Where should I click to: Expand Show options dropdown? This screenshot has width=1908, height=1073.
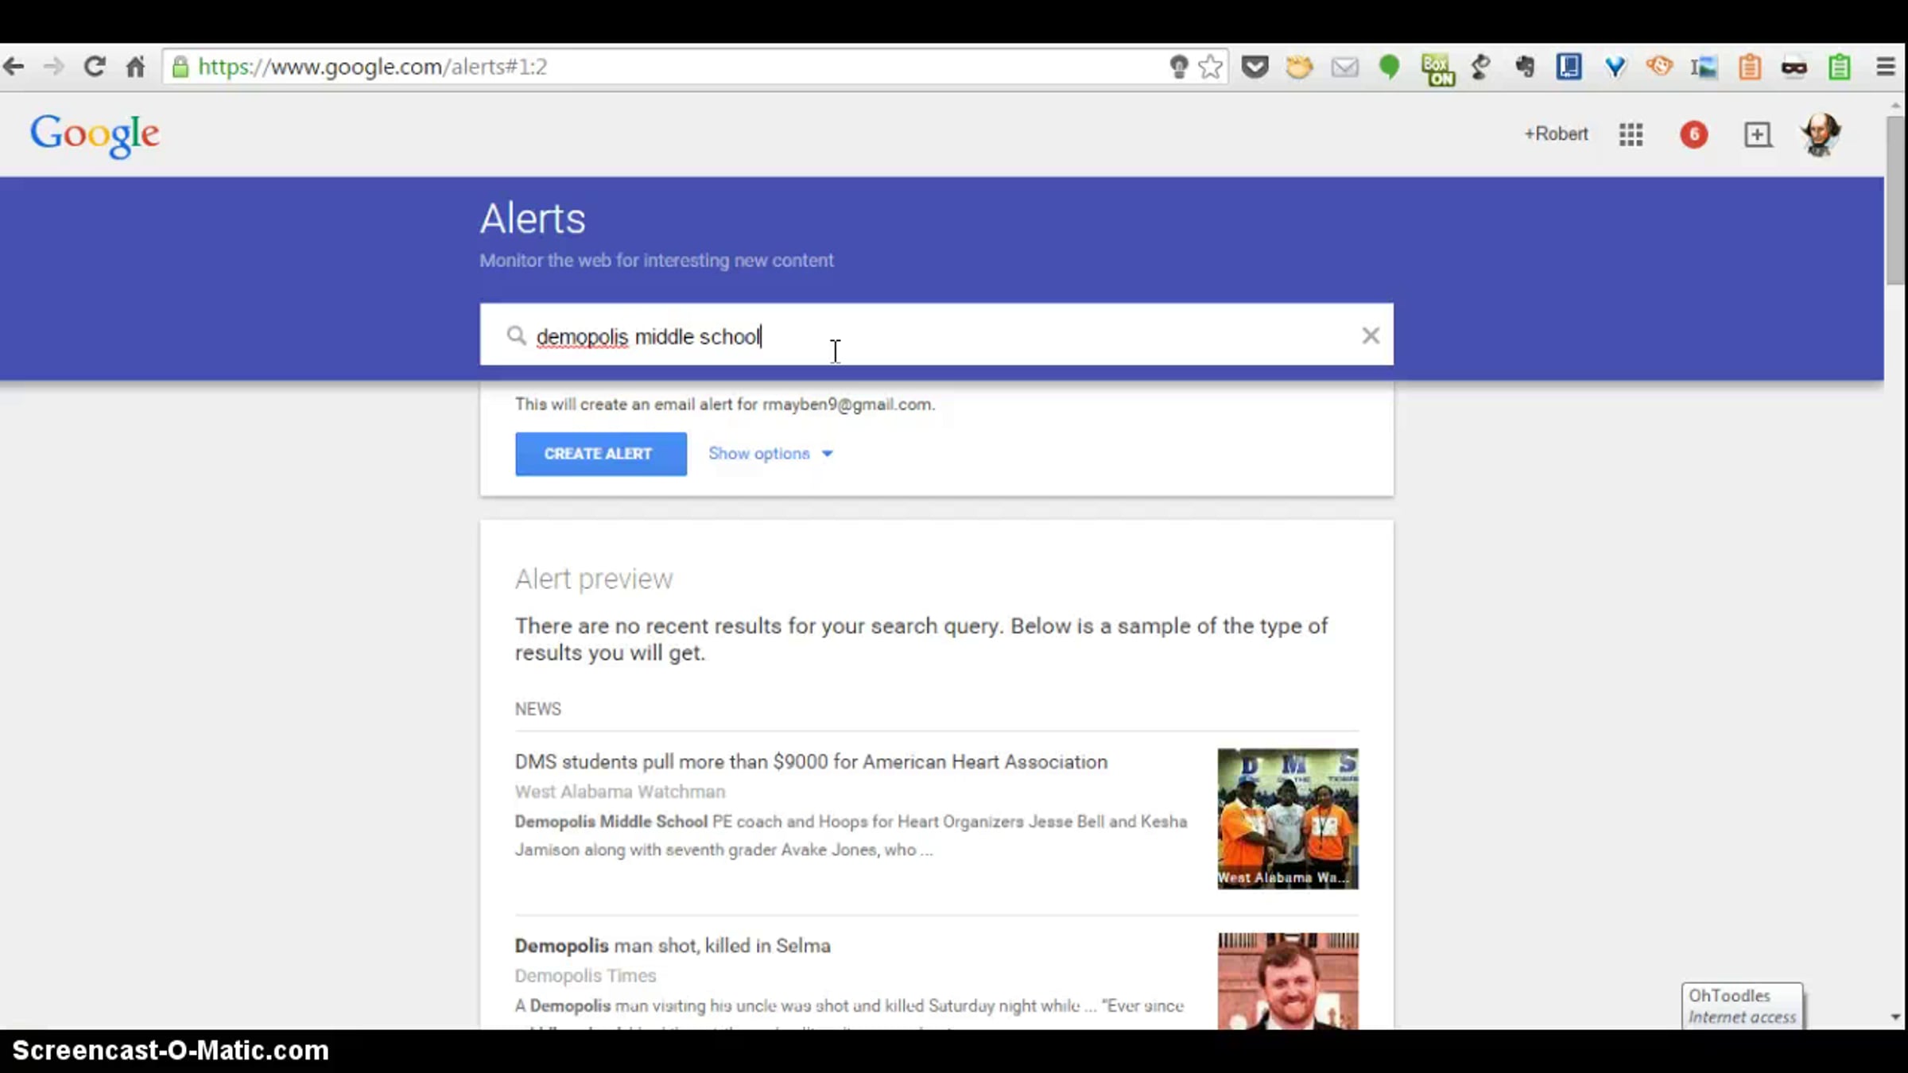pyautogui.click(x=770, y=453)
